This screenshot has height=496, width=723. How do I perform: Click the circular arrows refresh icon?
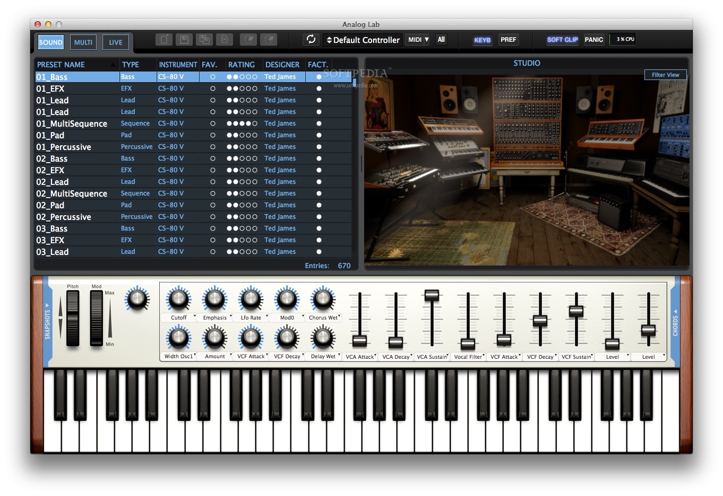(311, 39)
